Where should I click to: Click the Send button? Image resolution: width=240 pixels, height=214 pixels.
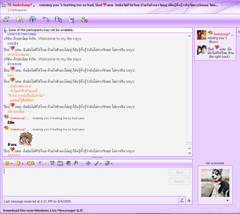tap(179, 173)
